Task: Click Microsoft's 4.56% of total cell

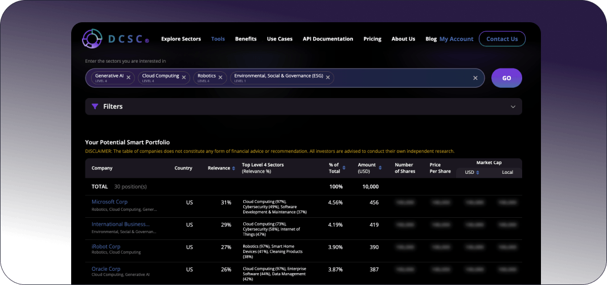Action: tap(335, 202)
